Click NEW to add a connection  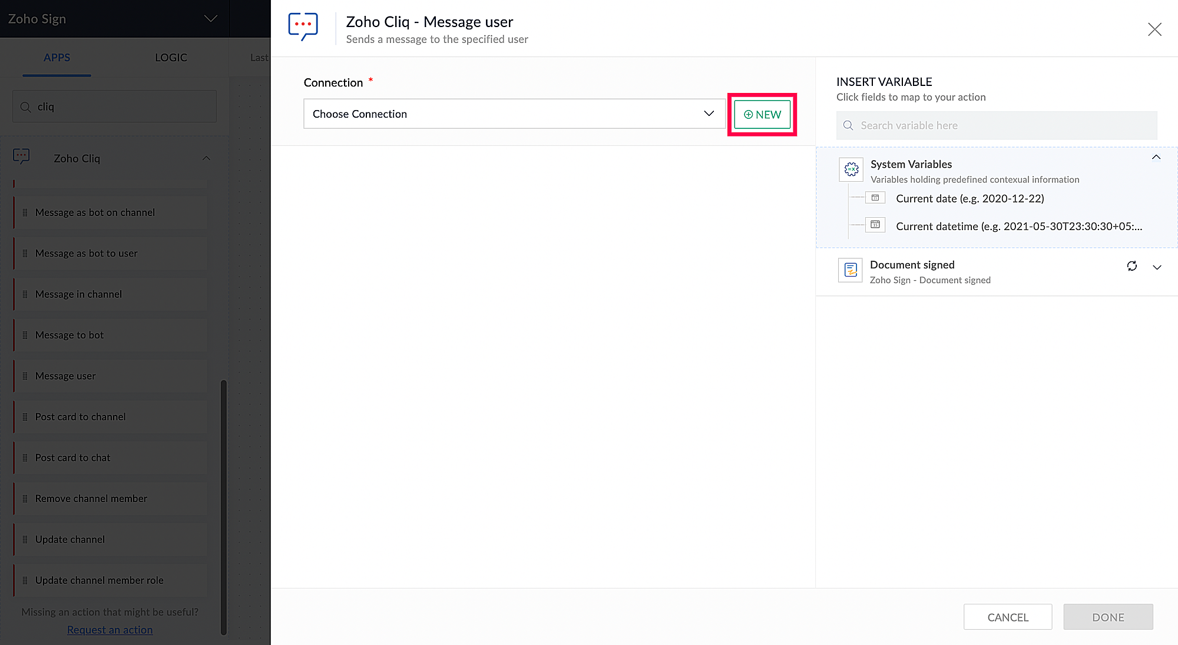[762, 114]
